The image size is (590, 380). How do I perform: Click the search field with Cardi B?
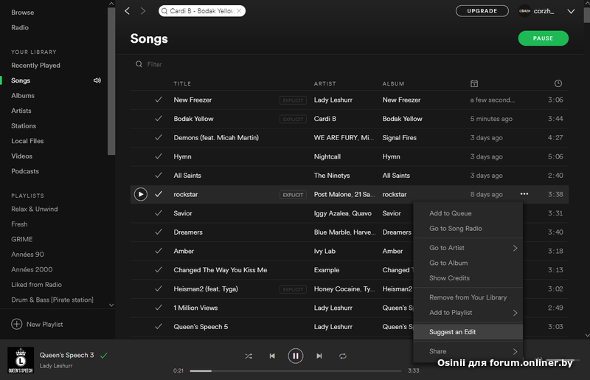click(202, 11)
